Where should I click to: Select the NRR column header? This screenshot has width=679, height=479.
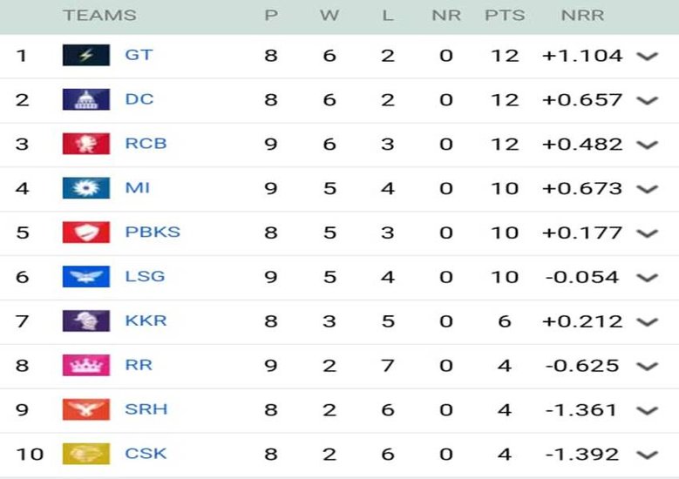(x=582, y=16)
